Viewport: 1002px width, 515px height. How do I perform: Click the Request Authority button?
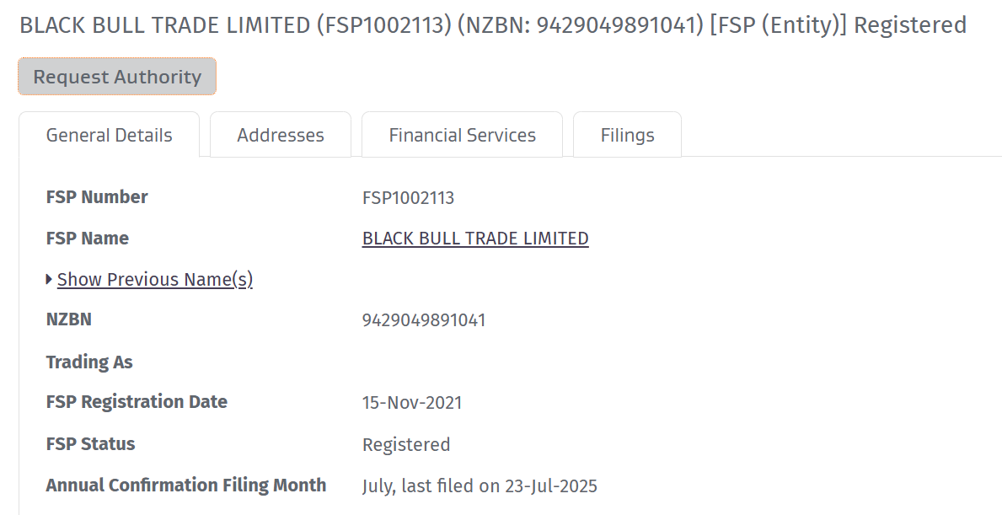[117, 77]
